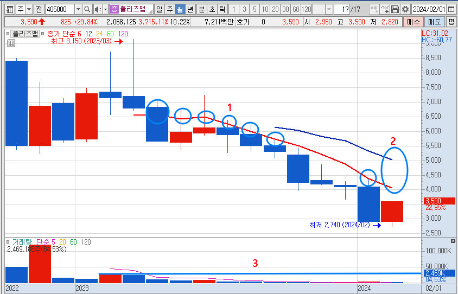Select the 틱 tick chart period
The width and height of the screenshot is (458, 294).
[222, 9]
